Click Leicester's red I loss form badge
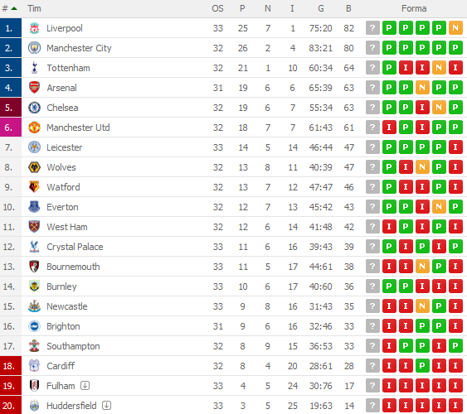The height and width of the screenshot is (414, 467). 455,147
